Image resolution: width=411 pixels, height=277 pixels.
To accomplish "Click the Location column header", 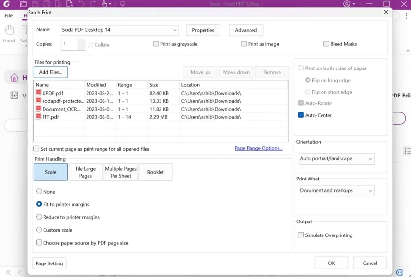I will click(234, 85).
